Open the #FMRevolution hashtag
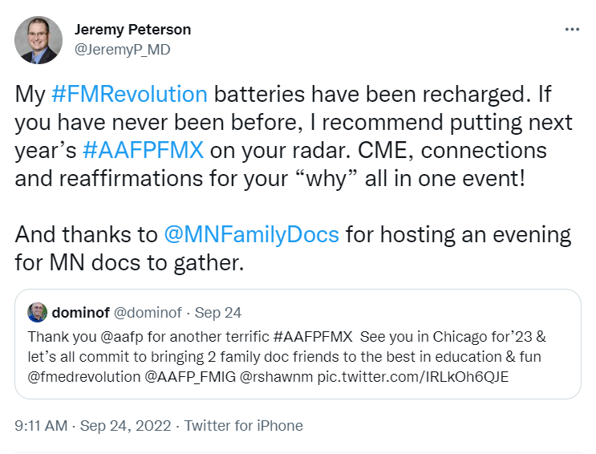 pos(129,94)
